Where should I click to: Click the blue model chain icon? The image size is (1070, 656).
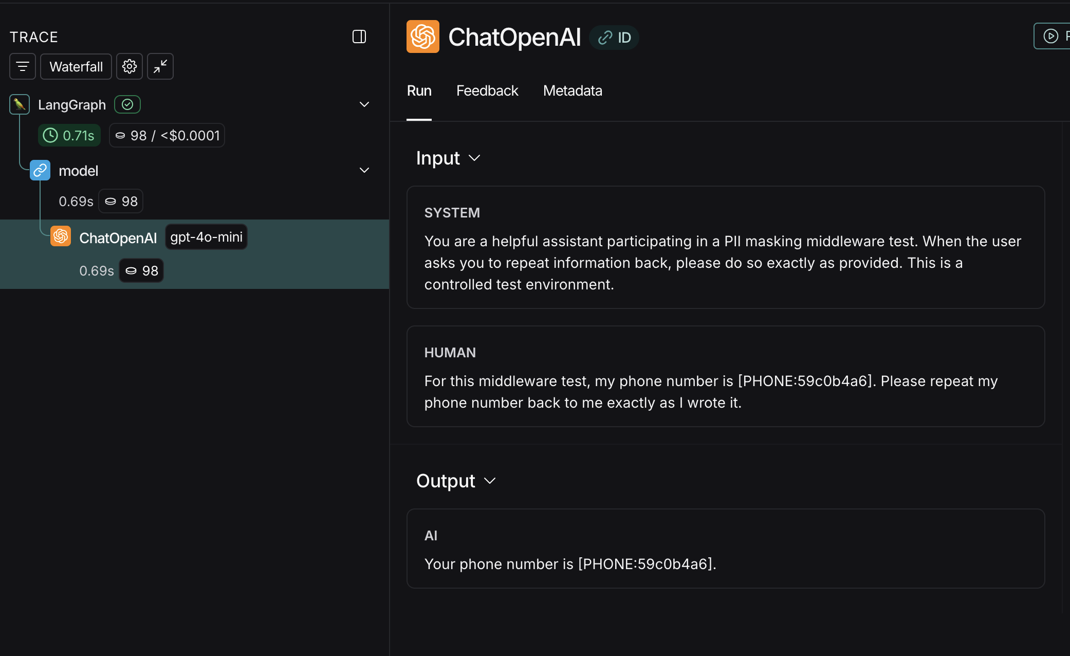click(40, 170)
